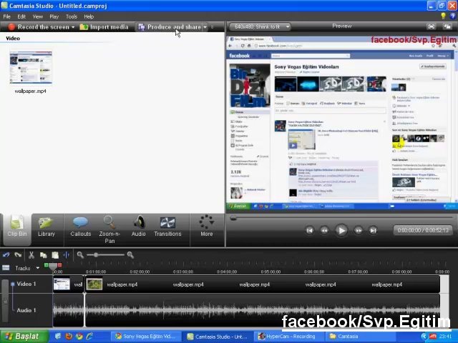The height and width of the screenshot is (343, 458).
Task: Select the Video 1 track label
Action: [x=26, y=284]
